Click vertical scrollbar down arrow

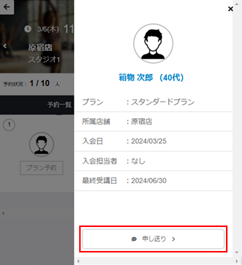[x=237, y=252]
